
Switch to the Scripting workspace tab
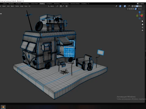tap(84, 4)
